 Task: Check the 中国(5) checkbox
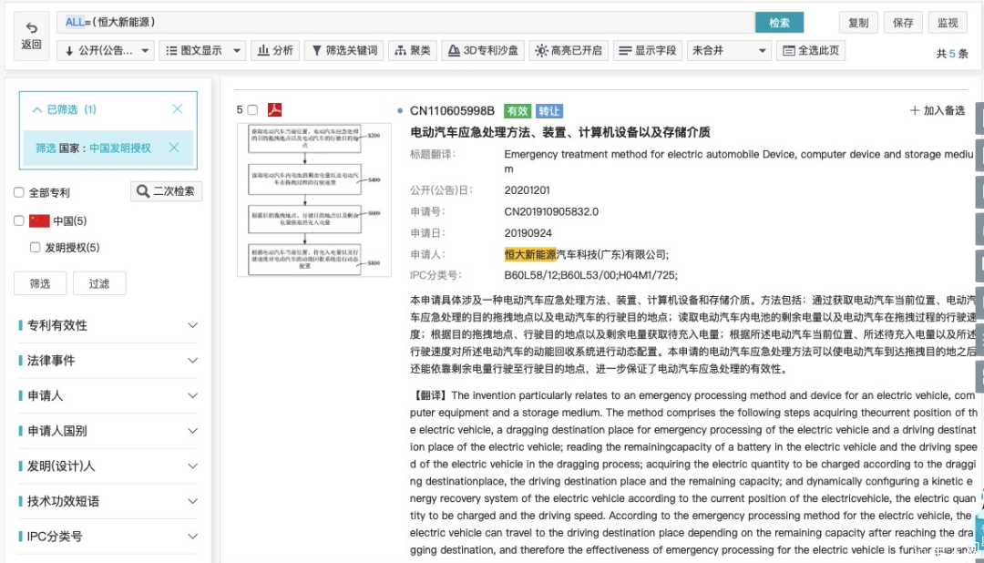point(19,221)
